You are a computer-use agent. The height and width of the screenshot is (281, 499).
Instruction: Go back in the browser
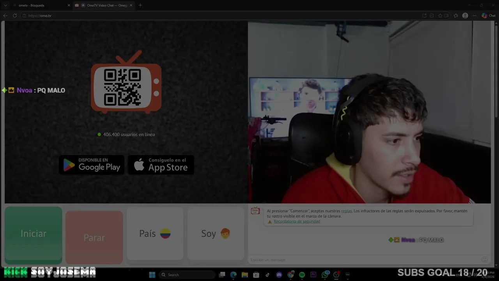click(x=5, y=16)
